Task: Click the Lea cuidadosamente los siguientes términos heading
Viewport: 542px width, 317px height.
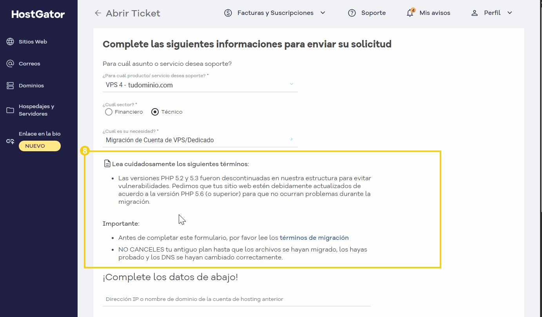Action: [181, 164]
